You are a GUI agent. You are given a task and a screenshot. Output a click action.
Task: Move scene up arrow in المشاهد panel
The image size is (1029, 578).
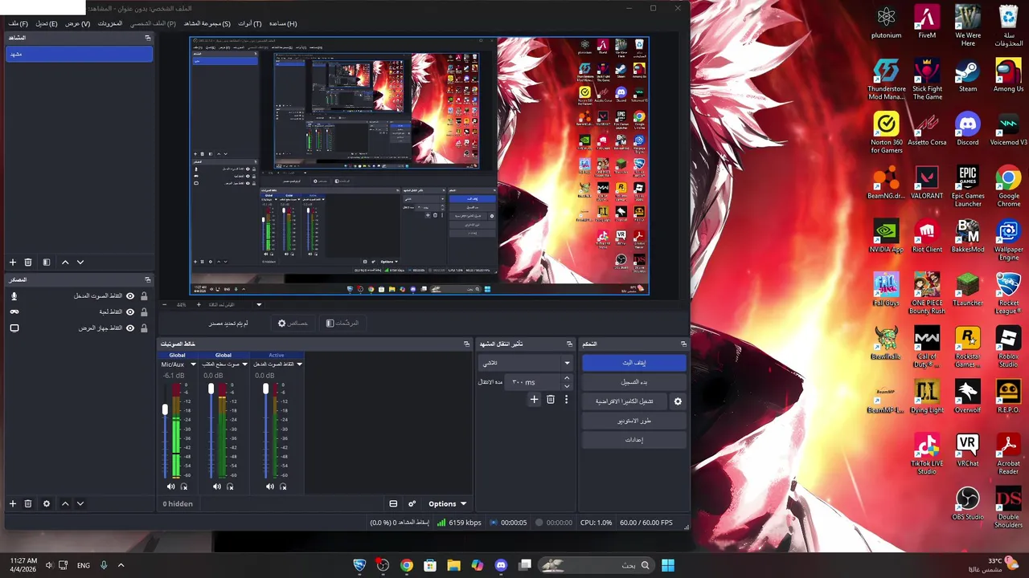pos(65,263)
